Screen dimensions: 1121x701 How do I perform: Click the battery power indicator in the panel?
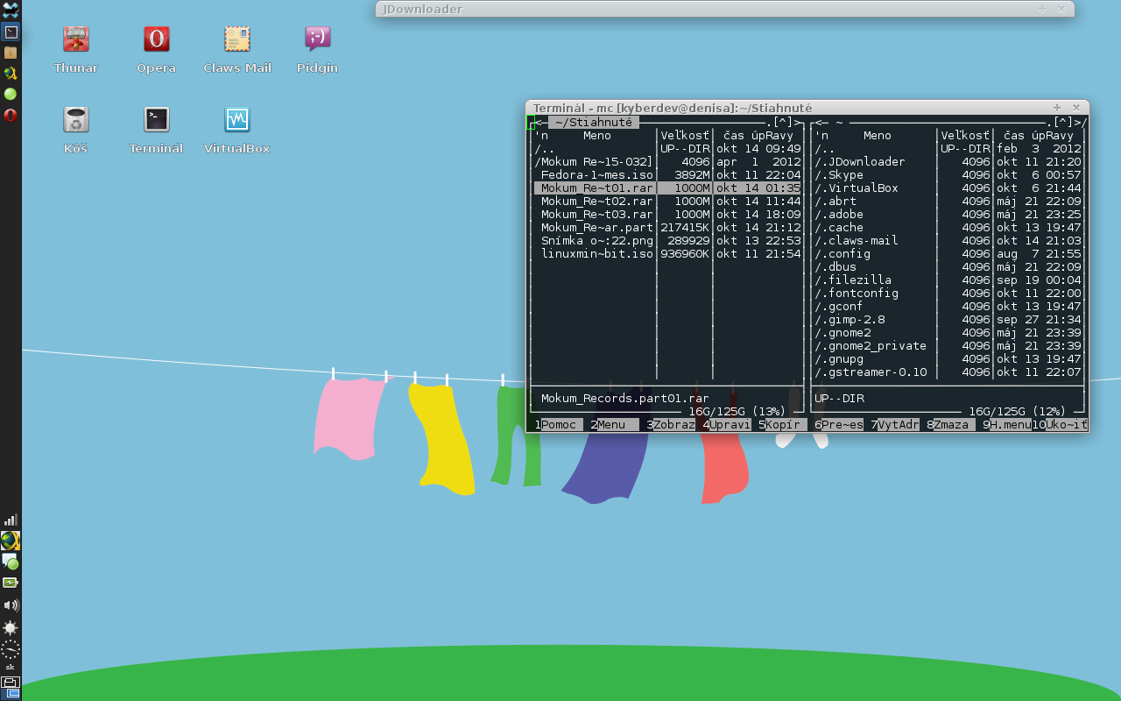[x=11, y=583]
